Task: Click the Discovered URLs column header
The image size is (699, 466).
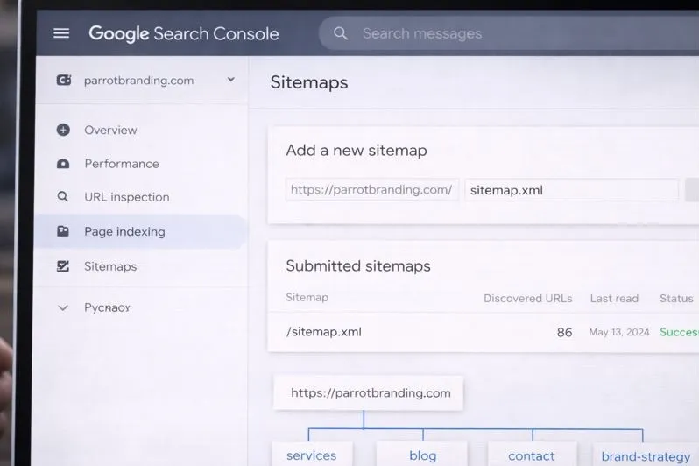Action: (x=528, y=299)
